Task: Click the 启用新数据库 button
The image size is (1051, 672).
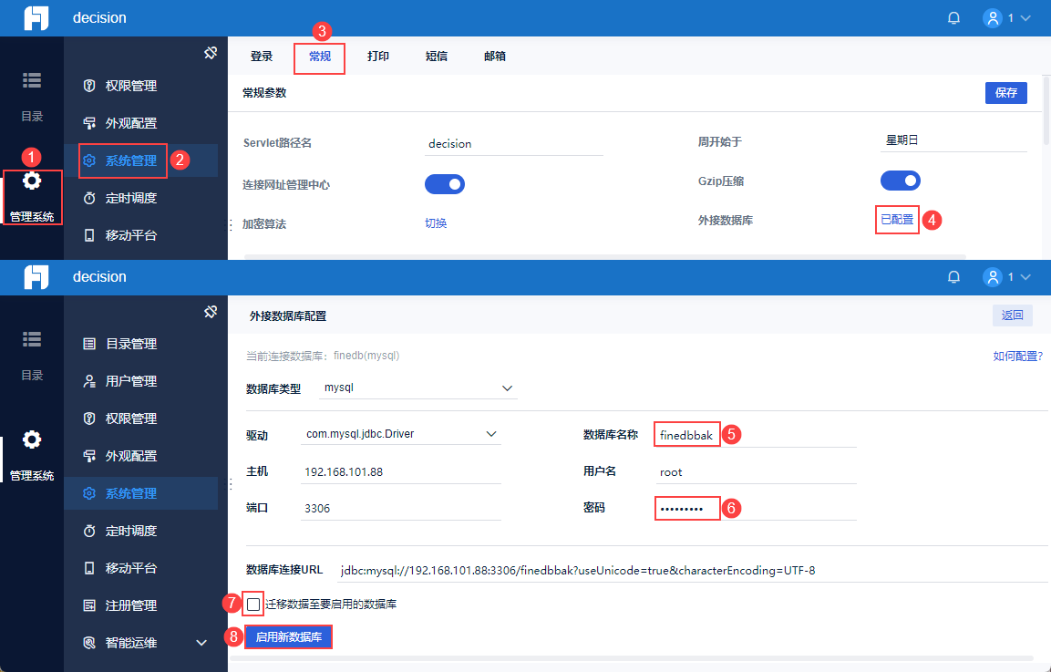Action: pos(289,636)
